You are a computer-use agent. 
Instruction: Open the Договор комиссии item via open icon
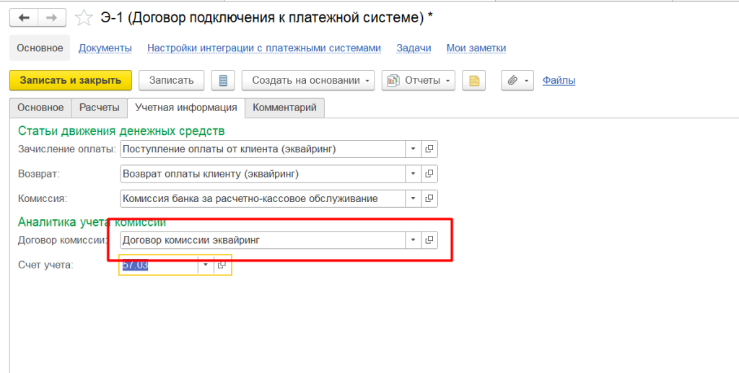pyautogui.click(x=429, y=240)
